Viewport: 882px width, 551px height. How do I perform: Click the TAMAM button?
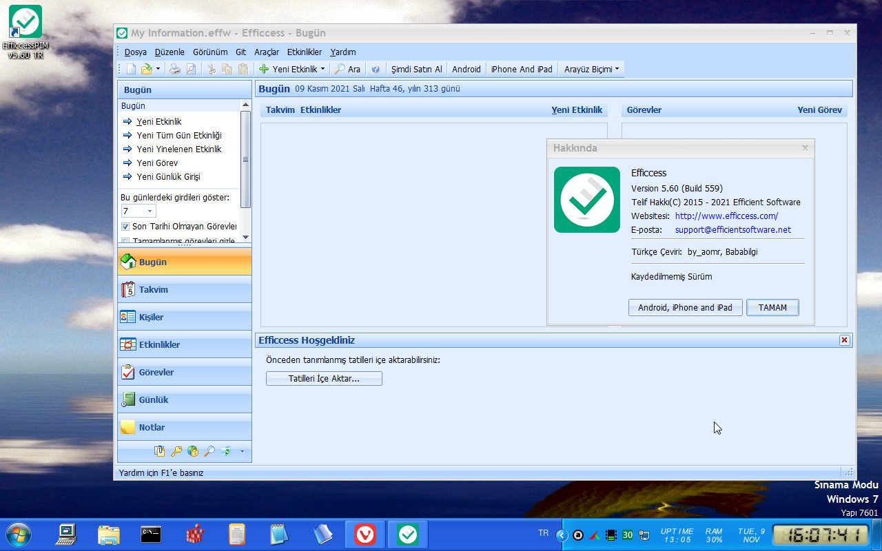772,308
